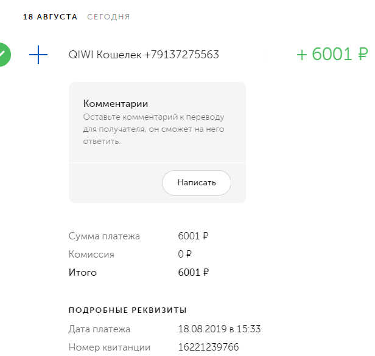Click the comment hint text about the recipient
This screenshot has width=375, height=356.
tap(153, 129)
